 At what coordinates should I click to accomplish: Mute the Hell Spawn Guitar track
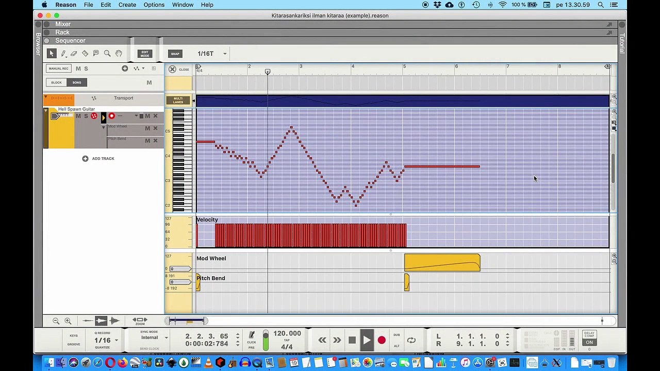tap(78, 116)
